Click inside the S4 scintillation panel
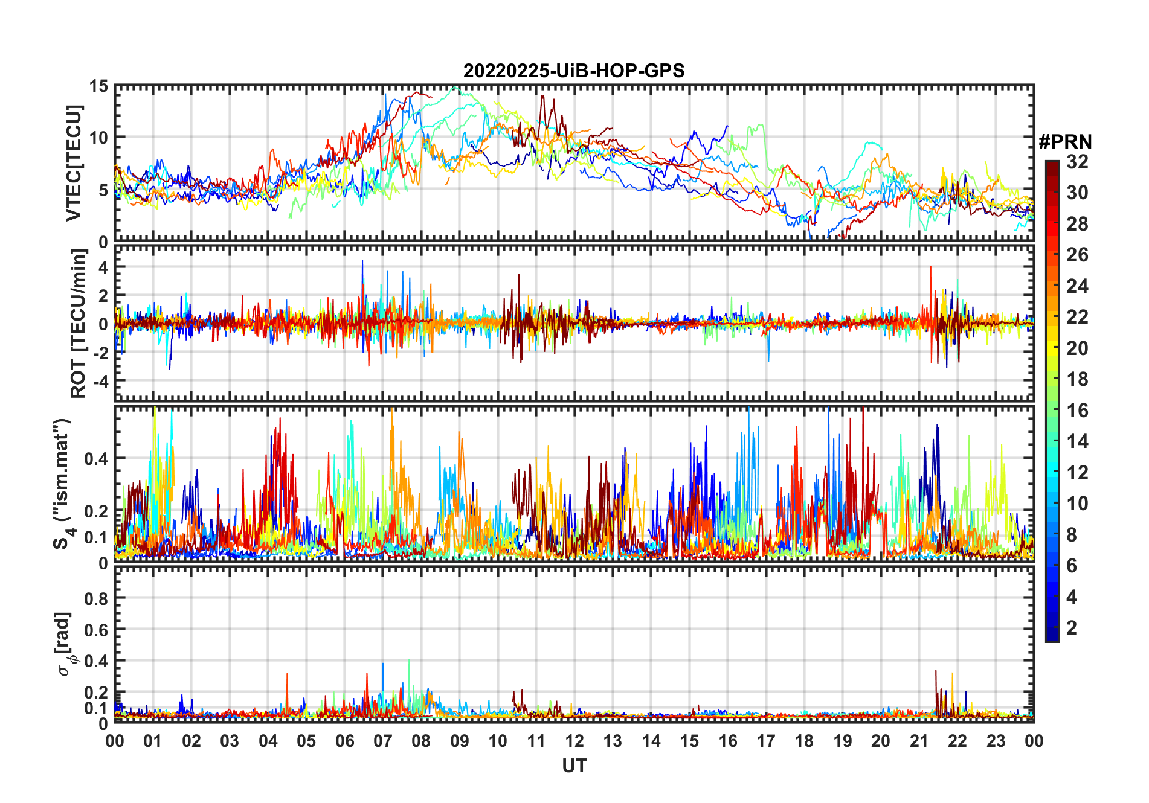The width and height of the screenshot is (1149, 803). click(x=574, y=483)
